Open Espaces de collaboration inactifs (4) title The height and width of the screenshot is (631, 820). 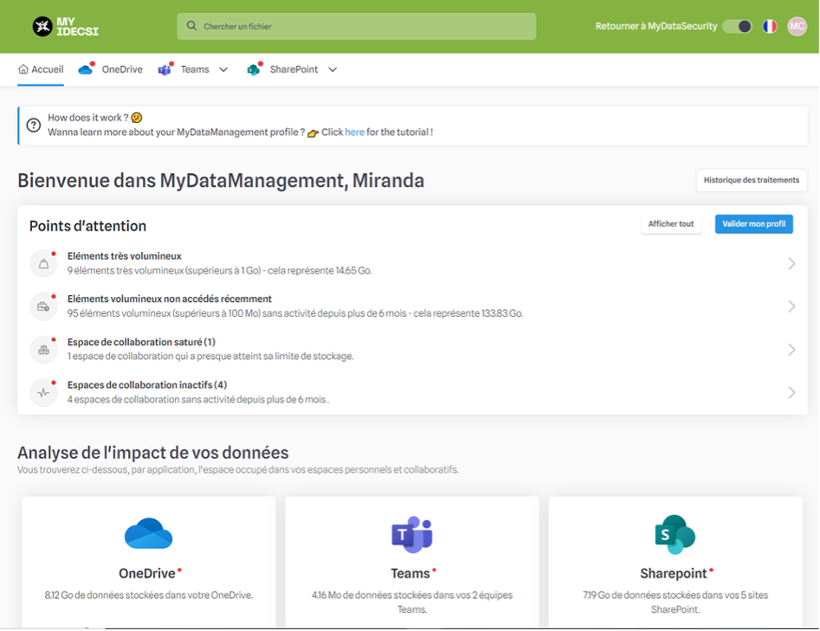[147, 385]
